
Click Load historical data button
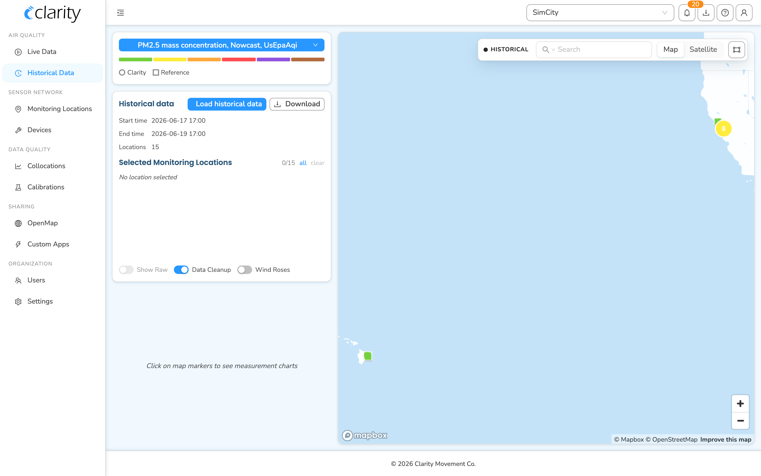click(227, 104)
